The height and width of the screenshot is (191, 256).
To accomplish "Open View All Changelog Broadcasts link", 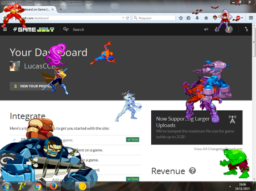I will pos(218,149).
